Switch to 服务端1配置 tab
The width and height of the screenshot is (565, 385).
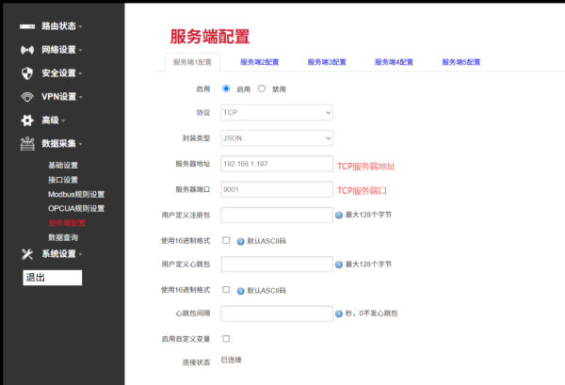(x=192, y=62)
